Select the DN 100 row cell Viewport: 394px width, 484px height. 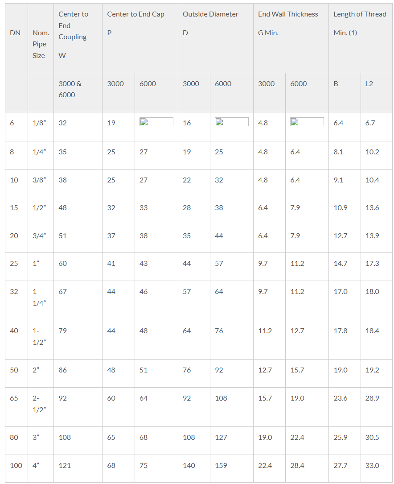tap(16, 468)
